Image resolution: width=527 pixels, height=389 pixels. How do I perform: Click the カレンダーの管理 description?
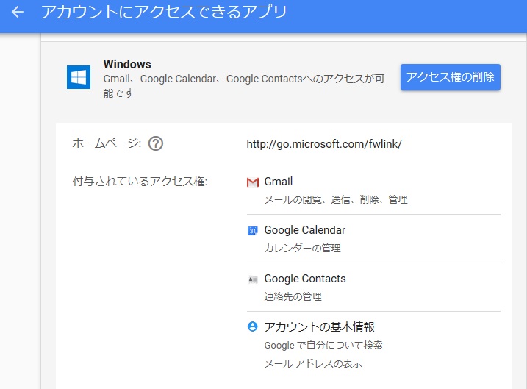point(303,248)
